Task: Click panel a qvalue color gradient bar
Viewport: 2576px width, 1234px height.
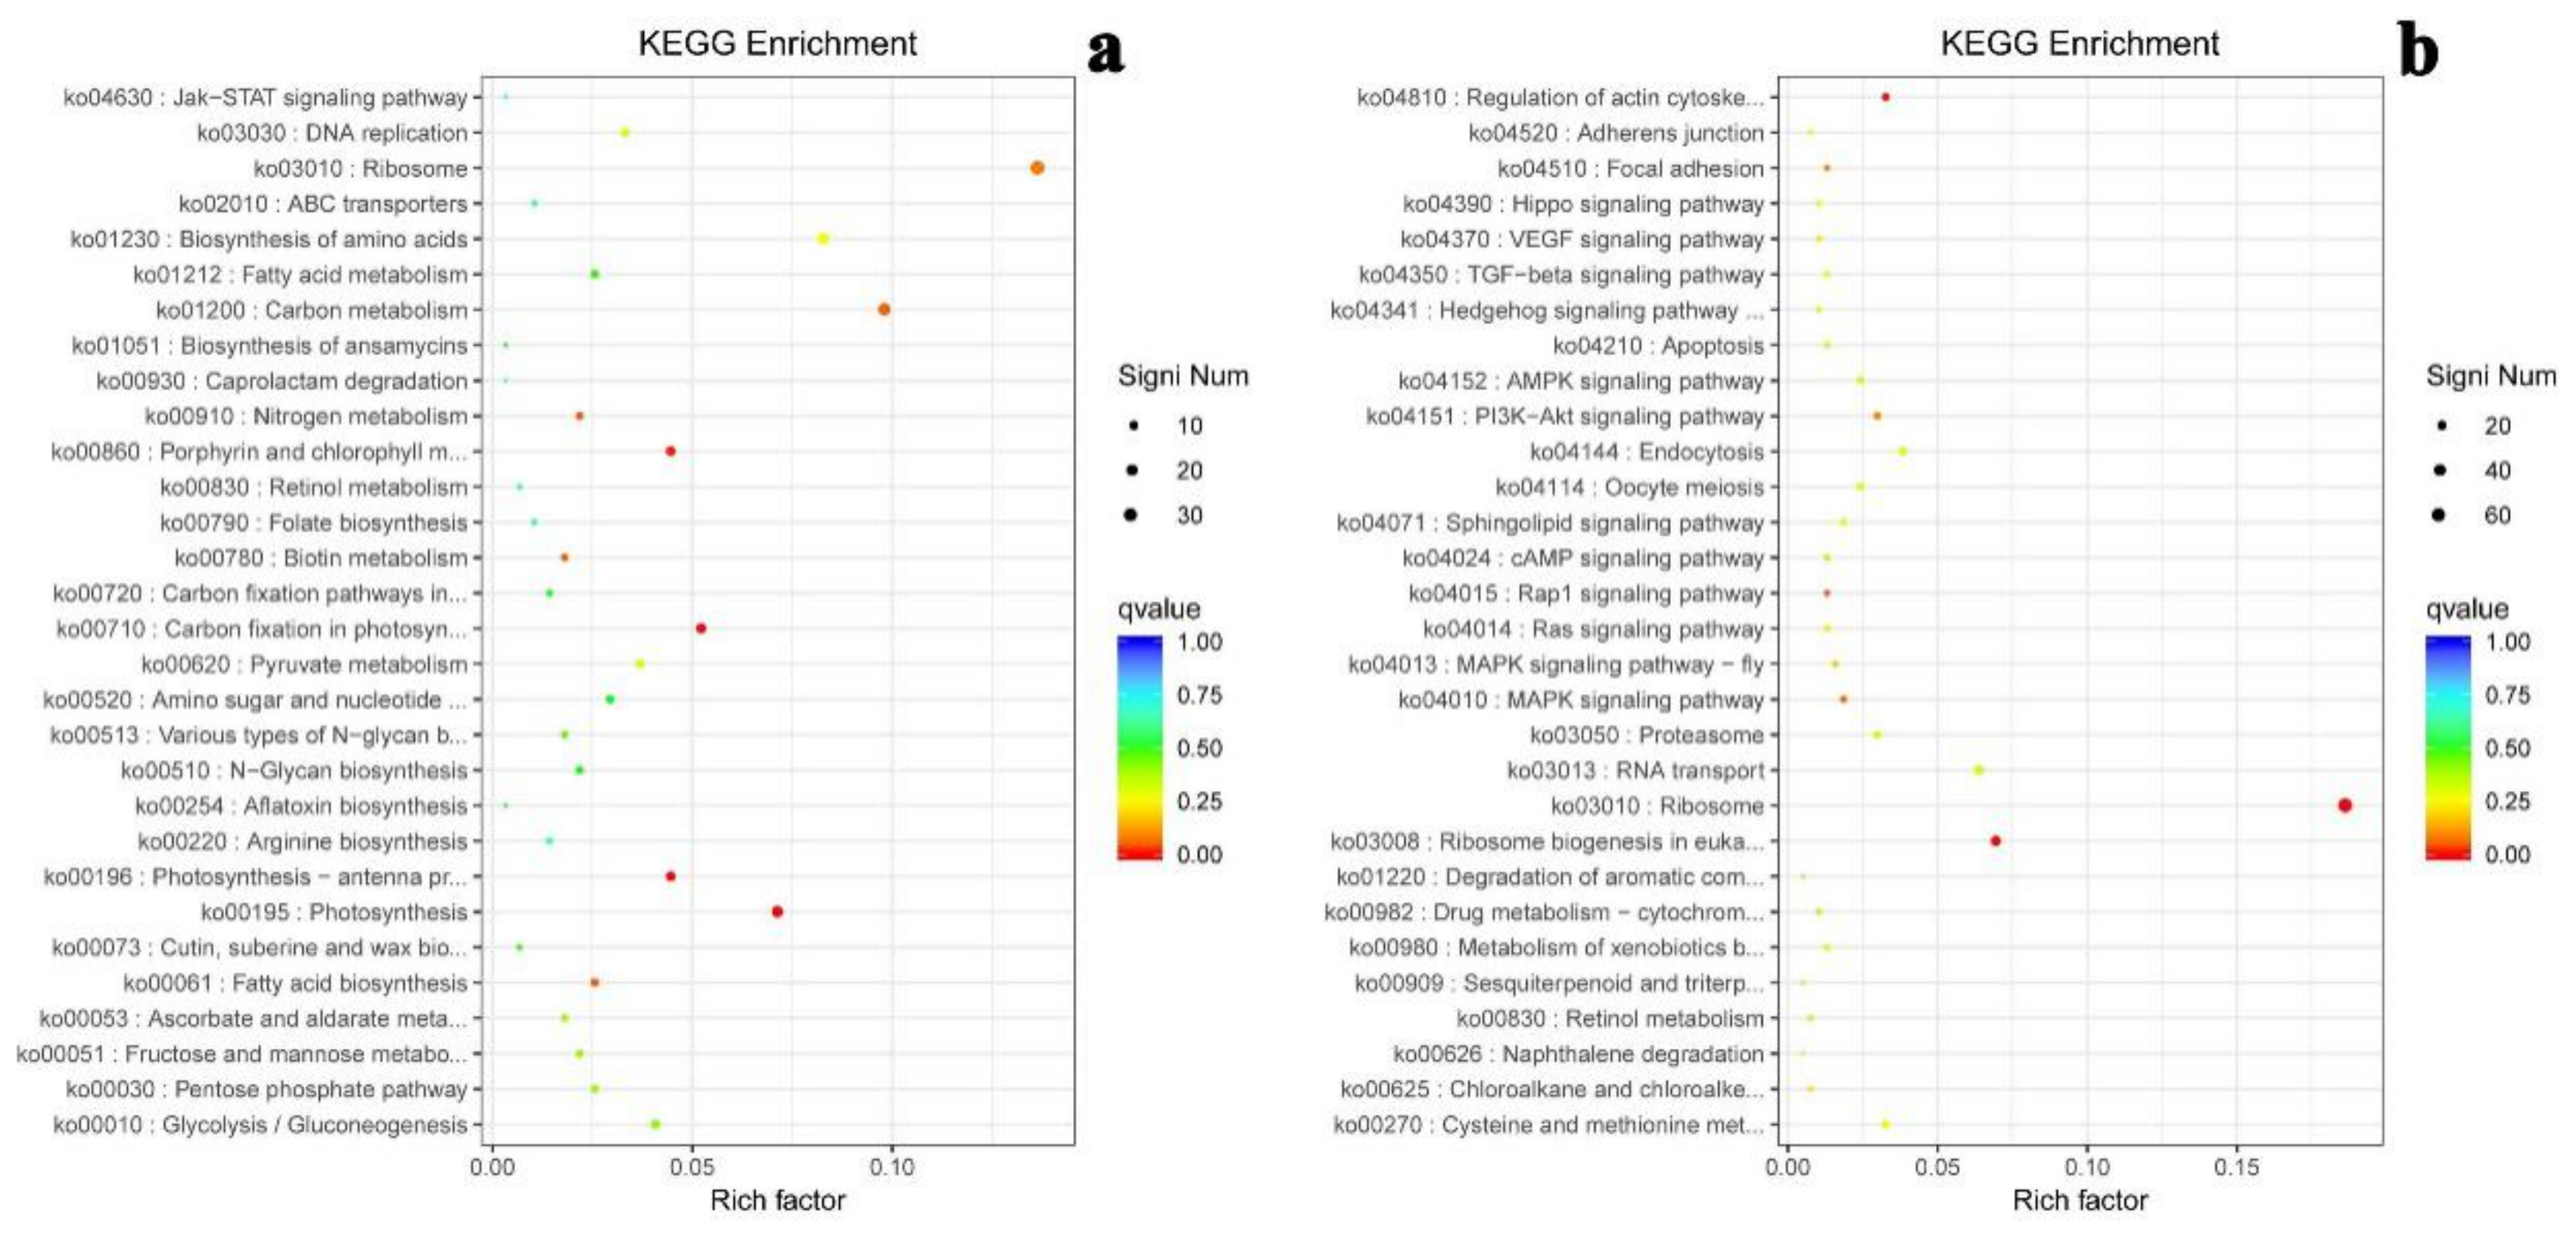Action: point(1139,747)
